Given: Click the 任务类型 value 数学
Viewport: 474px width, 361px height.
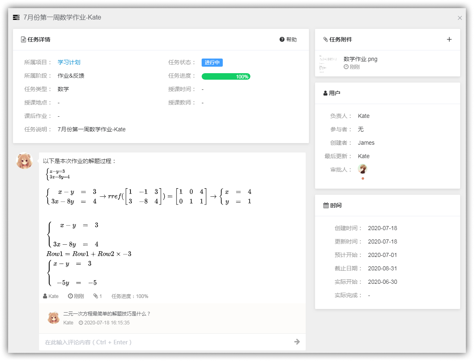Looking at the screenshot, I should click(x=63, y=89).
